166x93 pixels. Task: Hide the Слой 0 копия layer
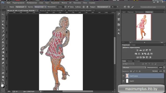coord(123,76)
